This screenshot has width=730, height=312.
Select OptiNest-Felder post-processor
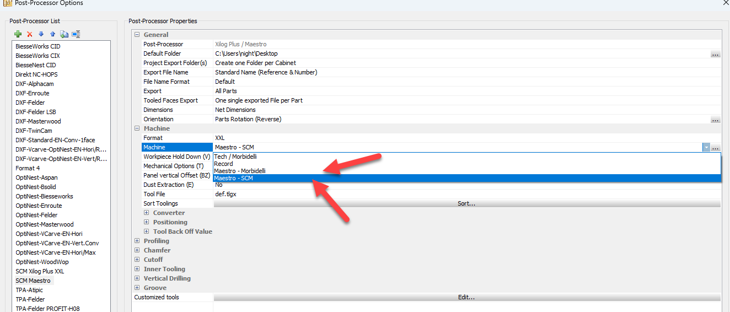(x=36, y=215)
